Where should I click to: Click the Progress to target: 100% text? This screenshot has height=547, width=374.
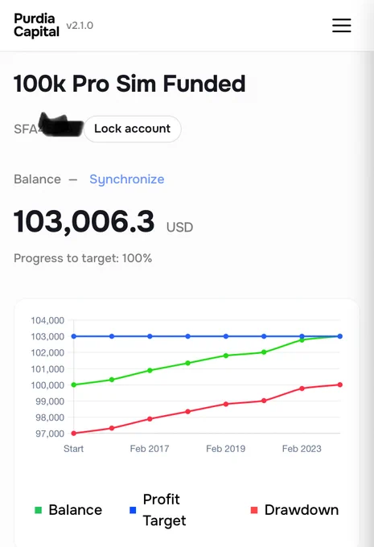(83, 258)
